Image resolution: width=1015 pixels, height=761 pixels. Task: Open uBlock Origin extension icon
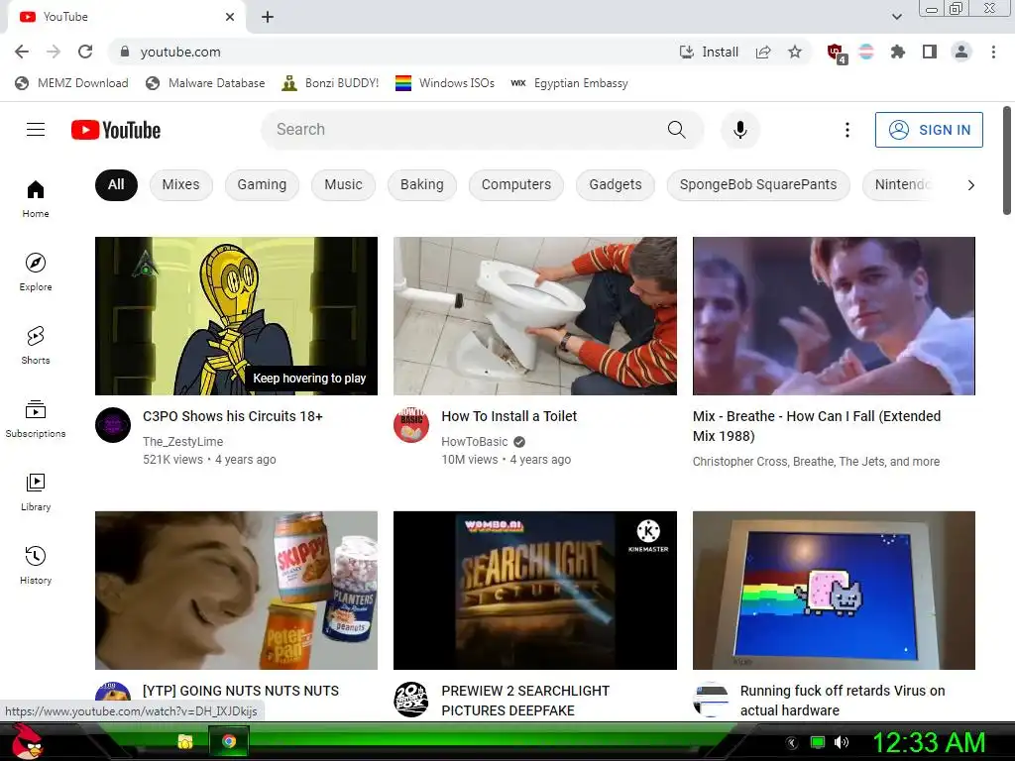[x=836, y=53]
